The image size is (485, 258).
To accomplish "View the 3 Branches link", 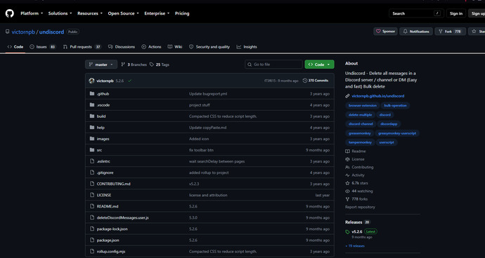I will [134, 64].
